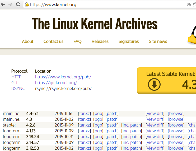The height and width of the screenshot is (151, 196).
Task: Get inc. patch for longterm 3.12.50
Action: 132,148
